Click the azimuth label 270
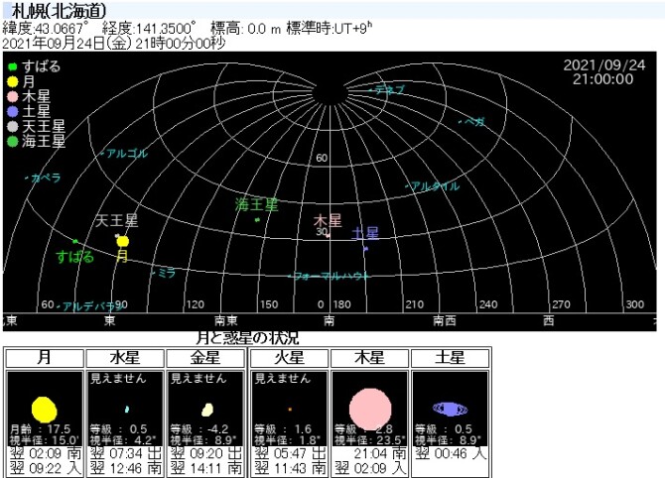Screen dimensions: 665x478 561,304
